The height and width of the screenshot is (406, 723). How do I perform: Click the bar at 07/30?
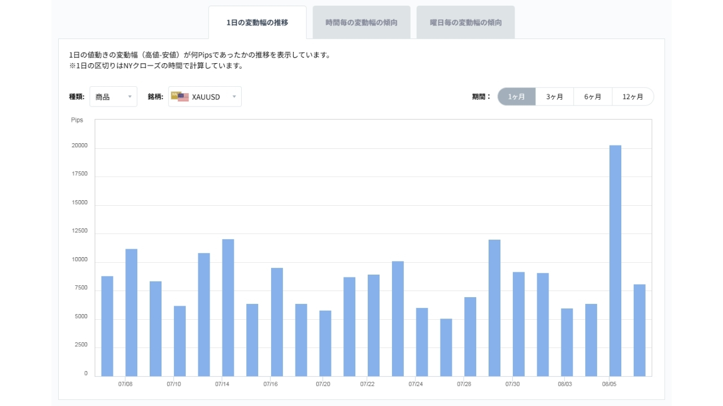click(519, 324)
